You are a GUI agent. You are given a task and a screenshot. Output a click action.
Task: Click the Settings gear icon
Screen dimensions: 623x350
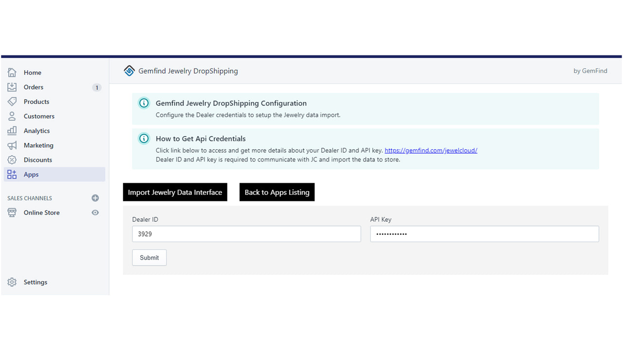12,282
